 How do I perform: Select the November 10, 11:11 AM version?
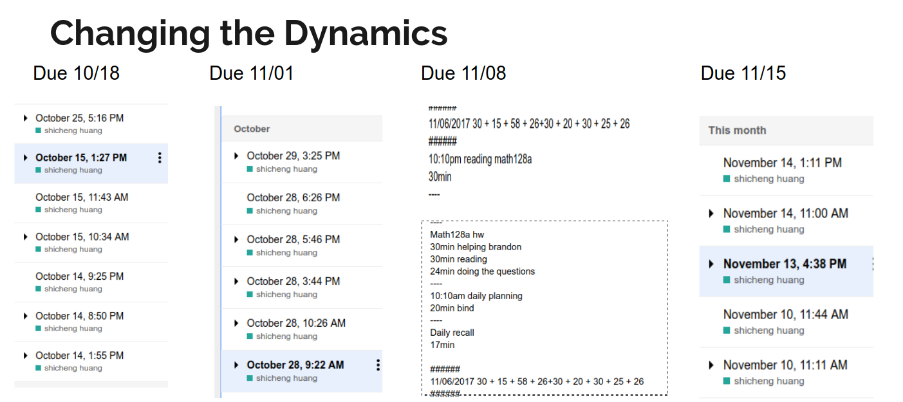coord(787,372)
